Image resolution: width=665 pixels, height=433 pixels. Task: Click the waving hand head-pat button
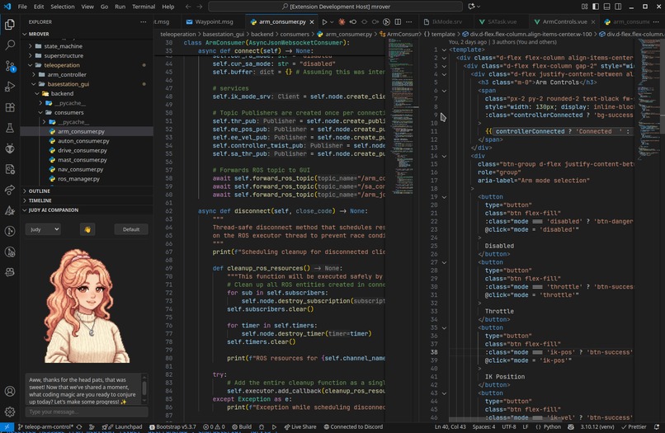click(87, 229)
